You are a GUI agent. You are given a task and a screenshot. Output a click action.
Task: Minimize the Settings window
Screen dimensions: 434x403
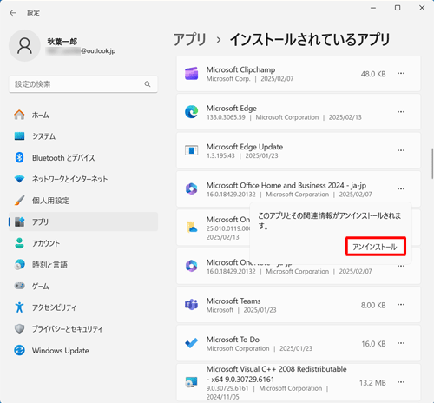373,8
